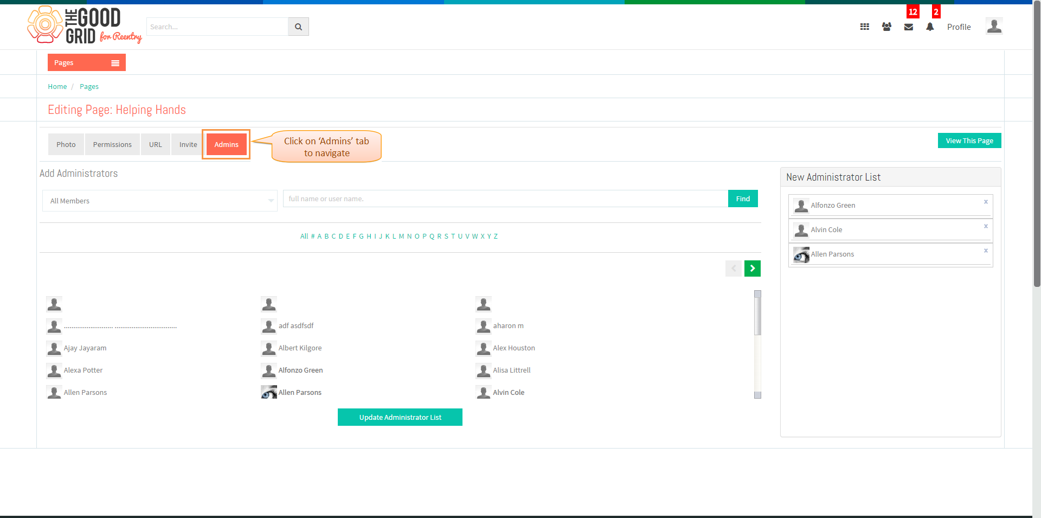Click Update Administrator List button

pos(400,417)
